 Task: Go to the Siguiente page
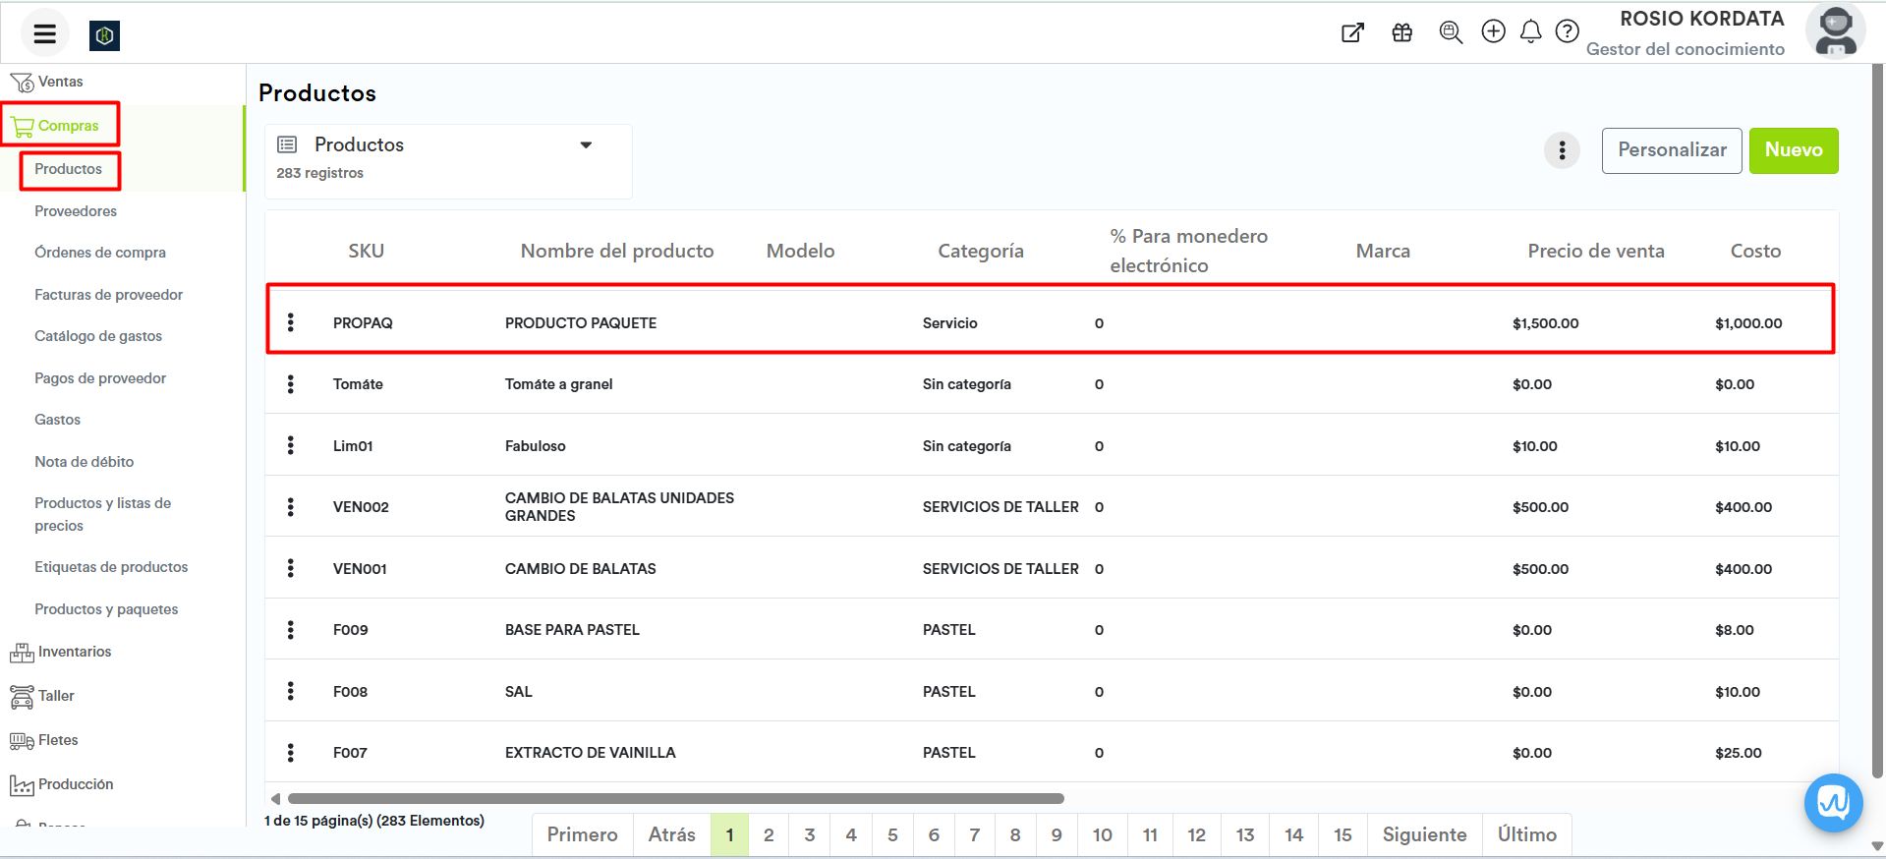[x=1424, y=834]
